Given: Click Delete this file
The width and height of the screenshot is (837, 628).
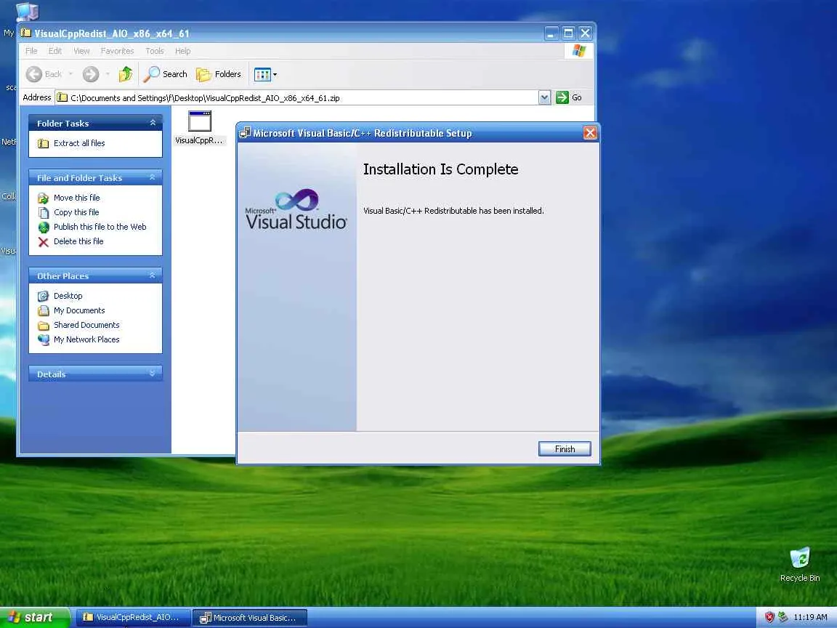Looking at the screenshot, I should coord(78,241).
